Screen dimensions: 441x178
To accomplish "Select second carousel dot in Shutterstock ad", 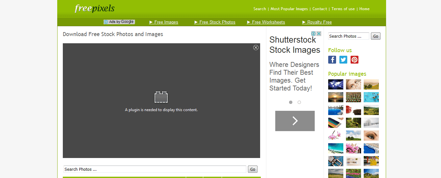I will (299, 102).
